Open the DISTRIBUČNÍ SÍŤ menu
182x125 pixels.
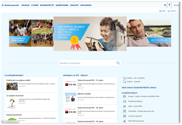click(x=47, y=5)
